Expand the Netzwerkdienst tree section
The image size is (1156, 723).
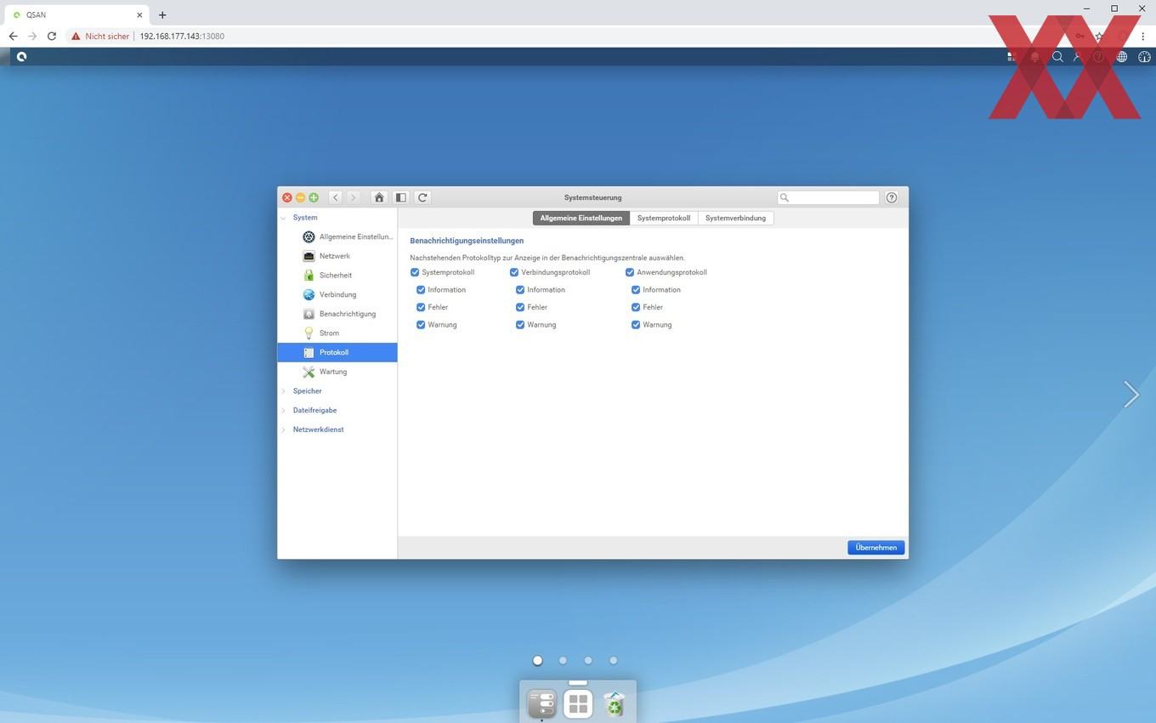click(284, 430)
